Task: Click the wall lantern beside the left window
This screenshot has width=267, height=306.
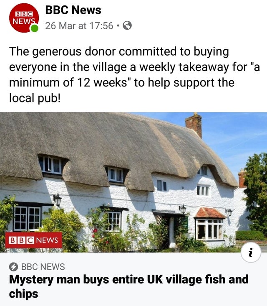Action: point(57,200)
